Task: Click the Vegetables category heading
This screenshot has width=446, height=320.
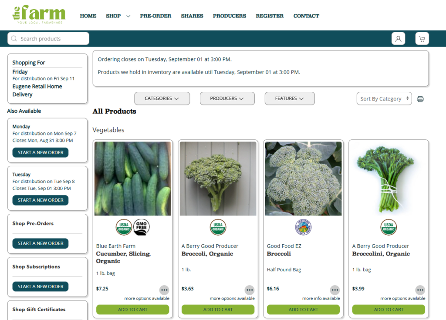Action: point(108,130)
